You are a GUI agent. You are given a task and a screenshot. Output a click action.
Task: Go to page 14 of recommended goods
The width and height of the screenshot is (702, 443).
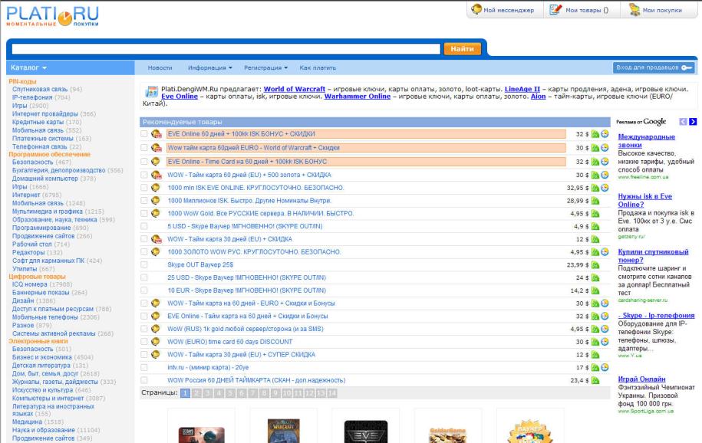pos(331,393)
